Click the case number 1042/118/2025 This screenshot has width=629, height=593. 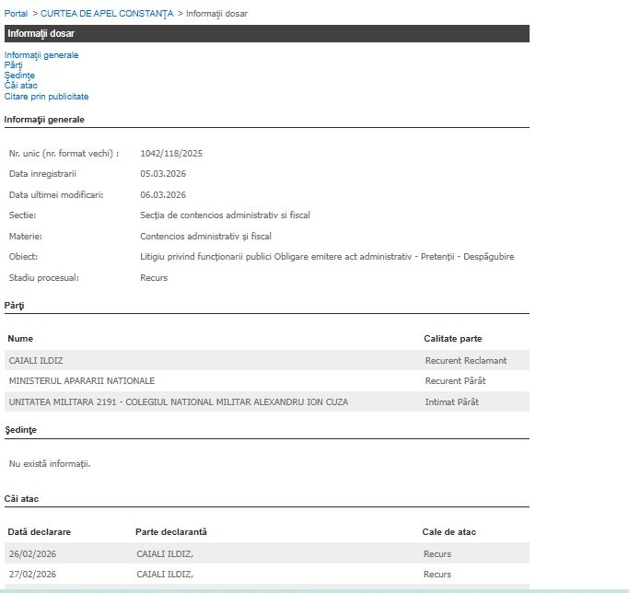pos(170,154)
